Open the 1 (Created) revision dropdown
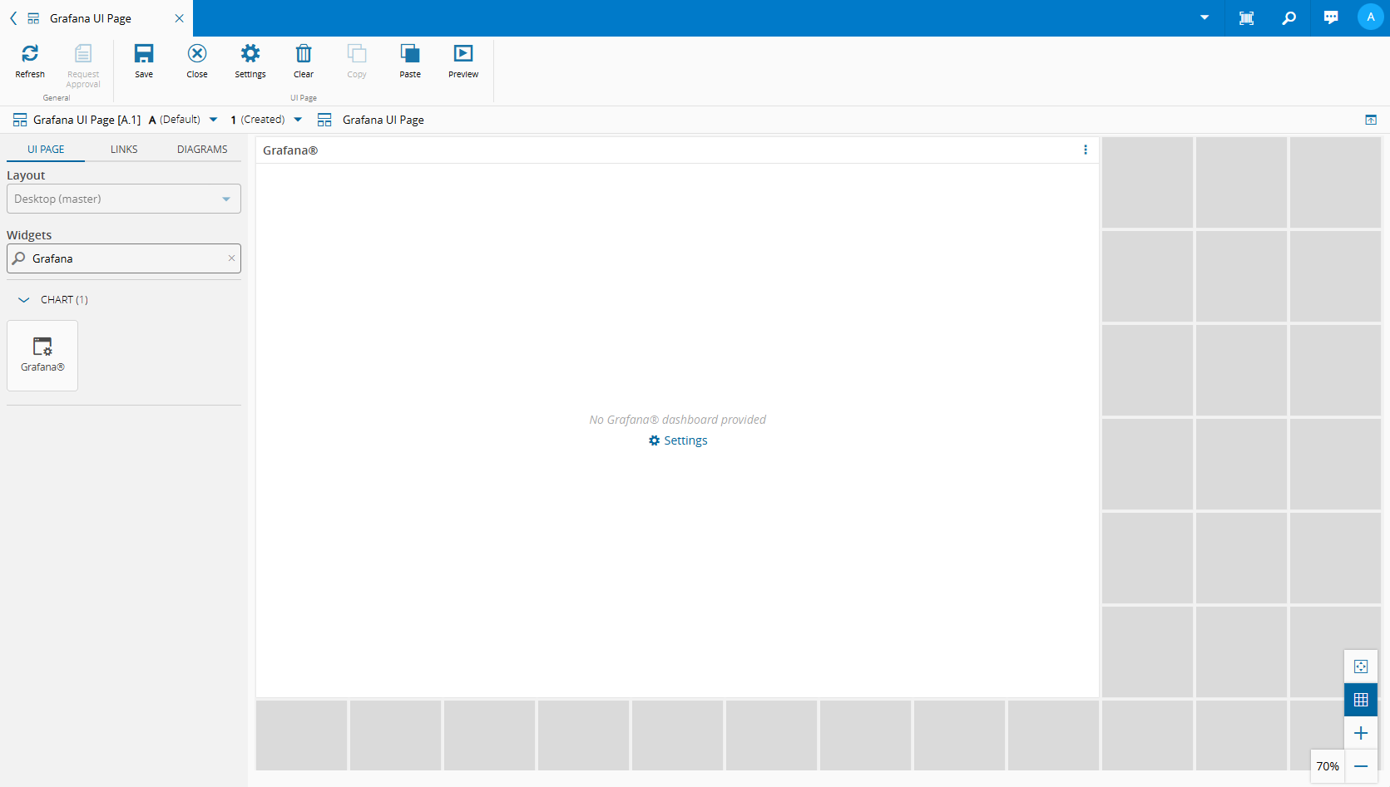Image resolution: width=1390 pixels, height=787 pixels. point(298,120)
